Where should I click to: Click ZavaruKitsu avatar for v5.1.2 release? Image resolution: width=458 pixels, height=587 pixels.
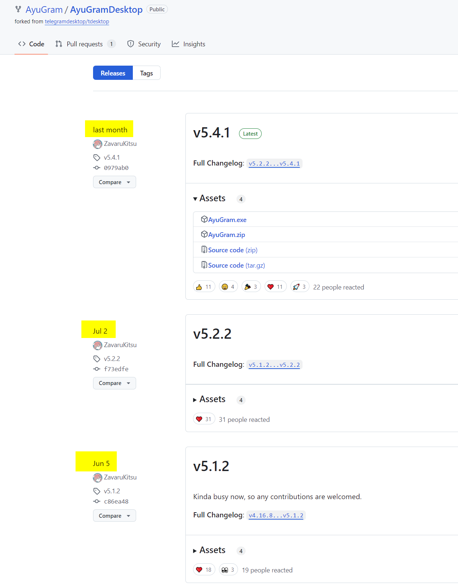point(97,478)
